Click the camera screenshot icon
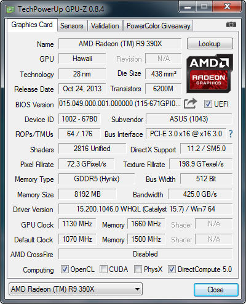 pyautogui.click(x=231, y=25)
